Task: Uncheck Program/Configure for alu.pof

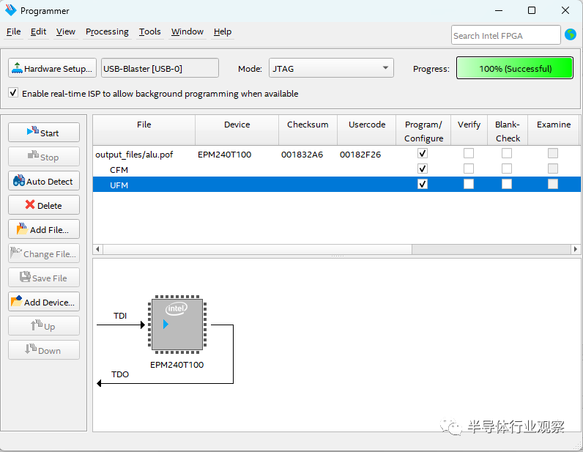Action: (422, 154)
